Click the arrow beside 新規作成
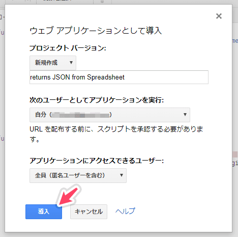238x237 pixels. 71,63
